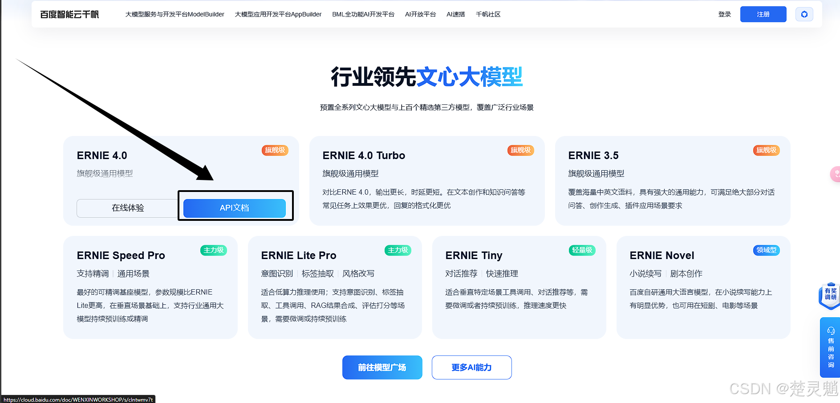Select the ERNIE Speed Pro card
The height and width of the screenshot is (403, 840).
point(150,287)
